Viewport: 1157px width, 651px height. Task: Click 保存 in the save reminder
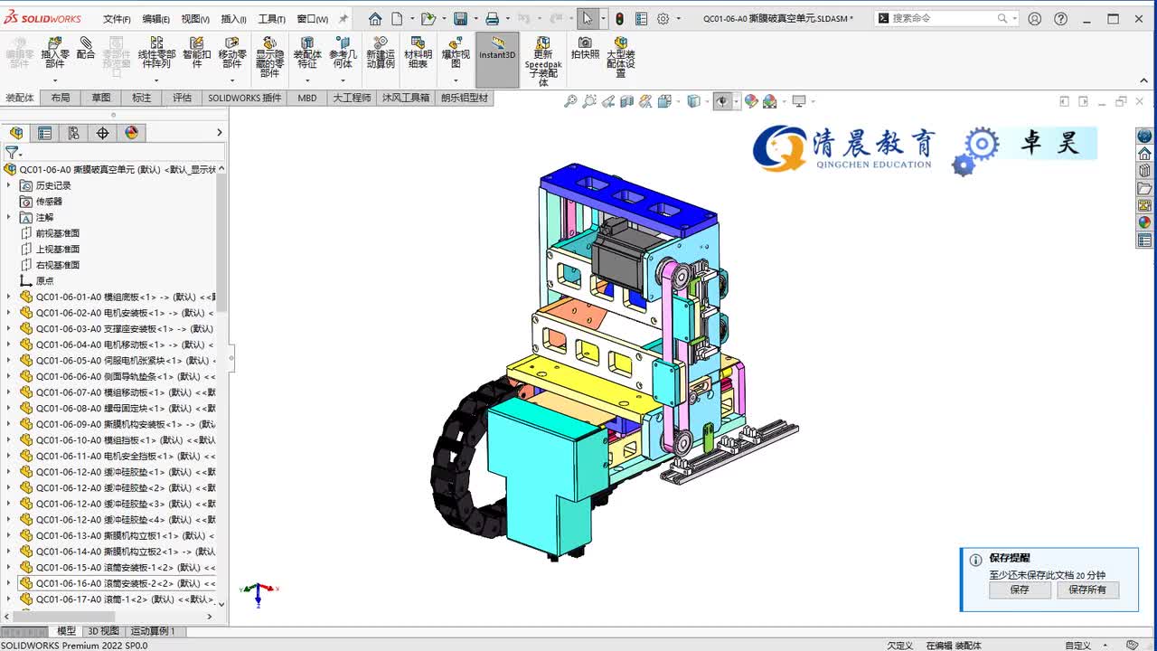1020,590
